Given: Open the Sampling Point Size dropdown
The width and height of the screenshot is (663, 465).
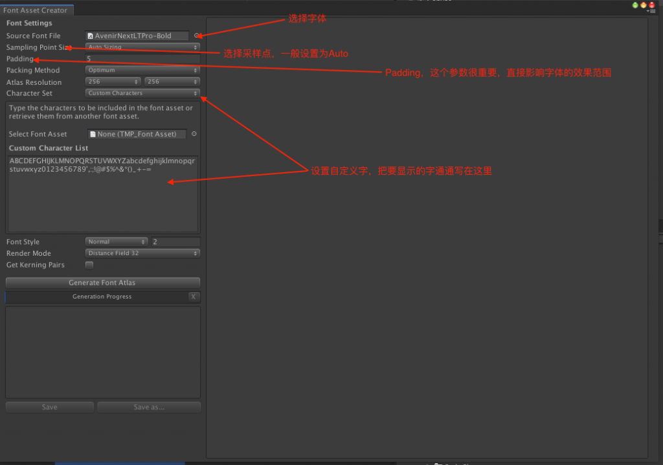Looking at the screenshot, I should (142, 47).
